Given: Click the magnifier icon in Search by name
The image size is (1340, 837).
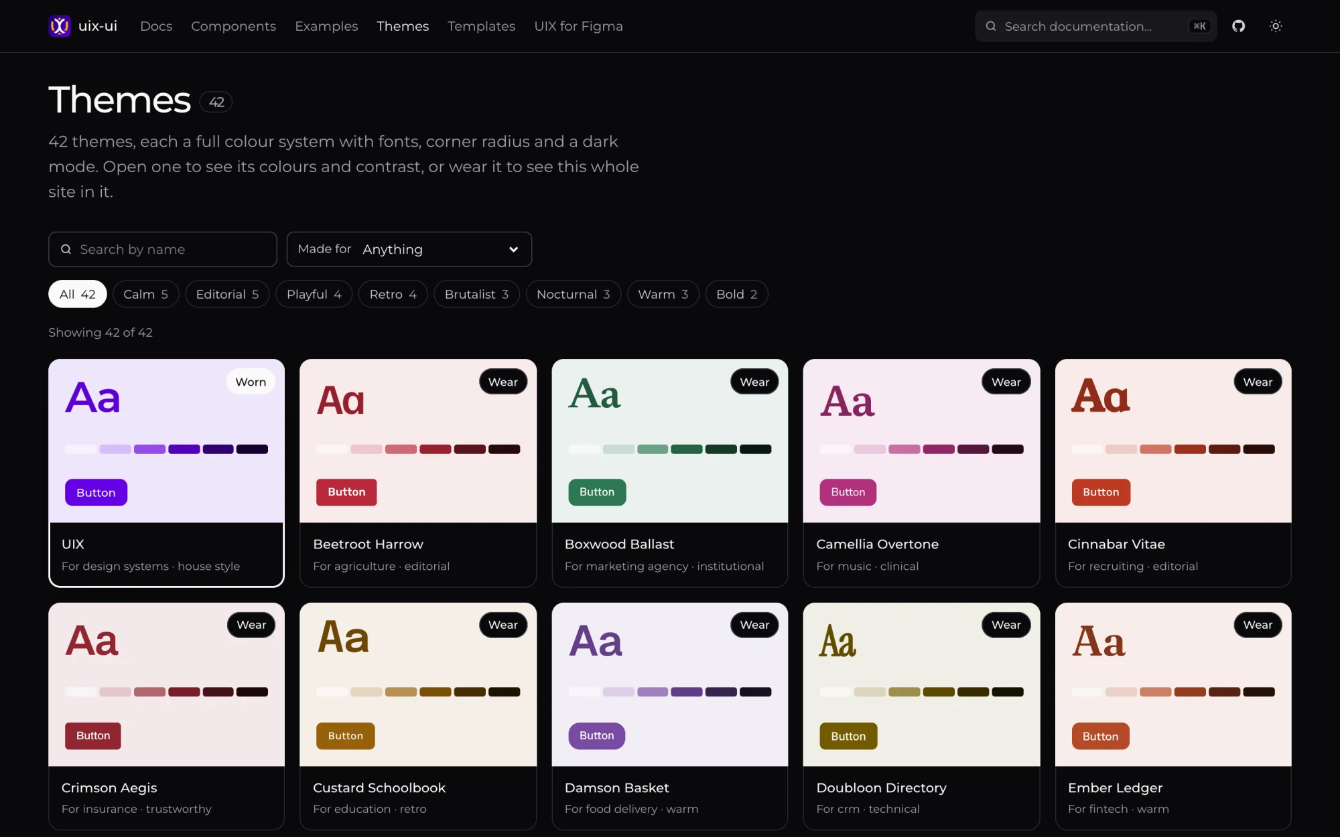Looking at the screenshot, I should [x=66, y=249].
